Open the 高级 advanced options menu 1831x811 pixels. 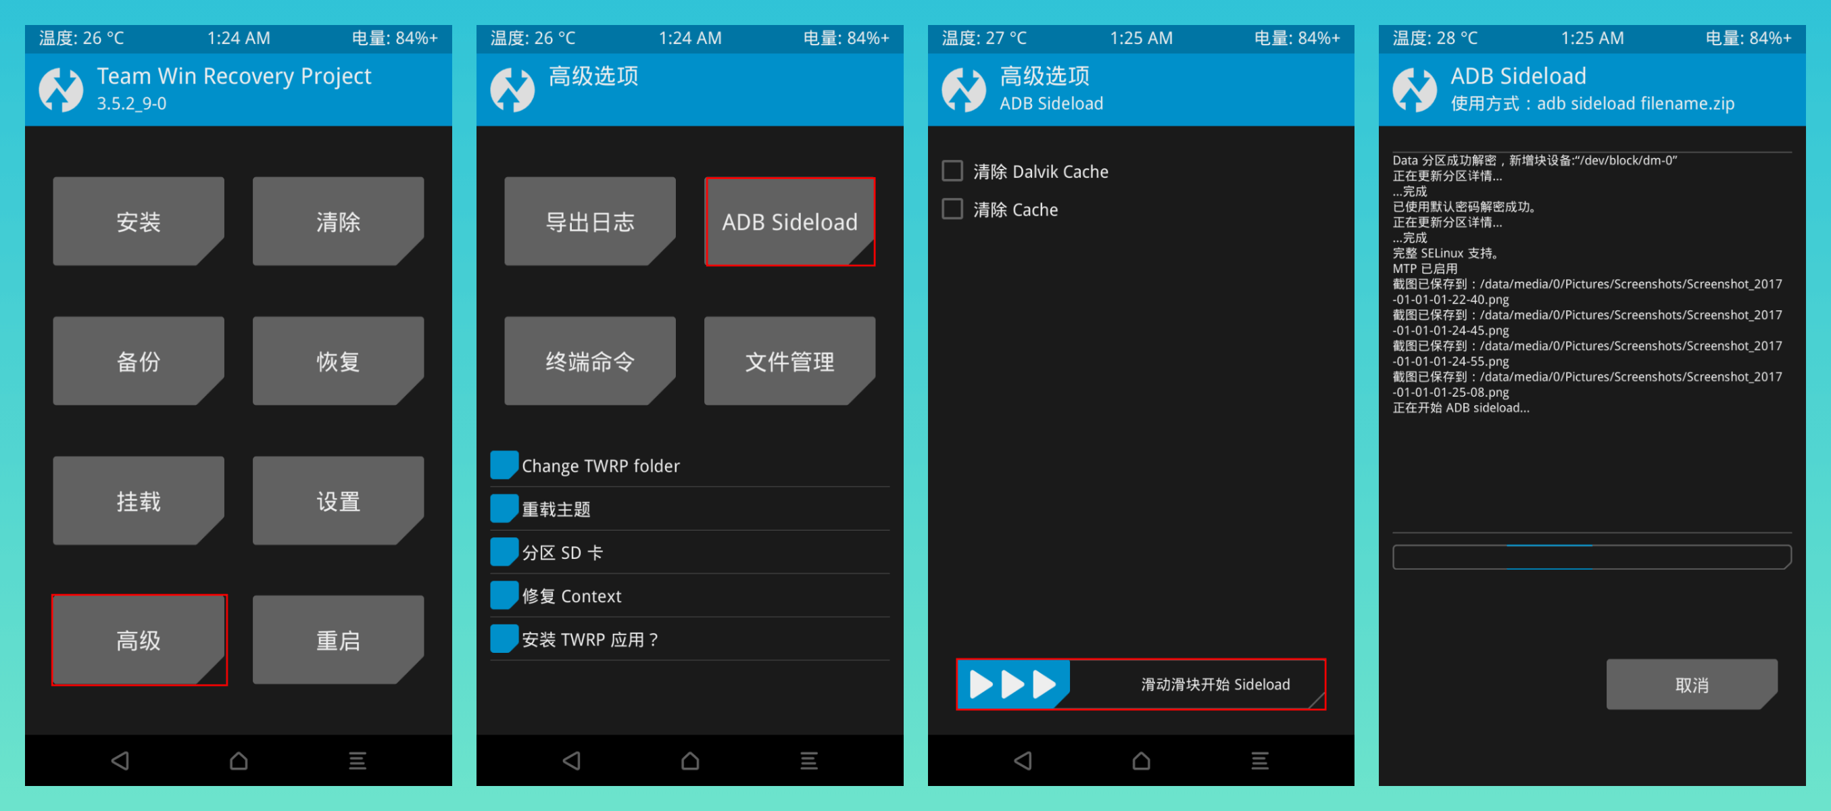pos(139,649)
